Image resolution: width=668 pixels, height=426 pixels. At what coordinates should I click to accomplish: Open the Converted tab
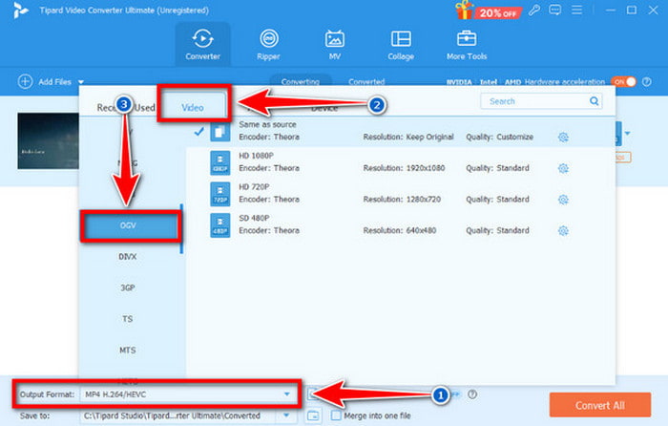(x=366, y=81)
